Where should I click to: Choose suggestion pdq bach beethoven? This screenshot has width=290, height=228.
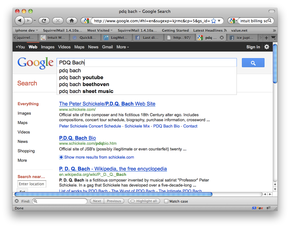pos(147,84)
